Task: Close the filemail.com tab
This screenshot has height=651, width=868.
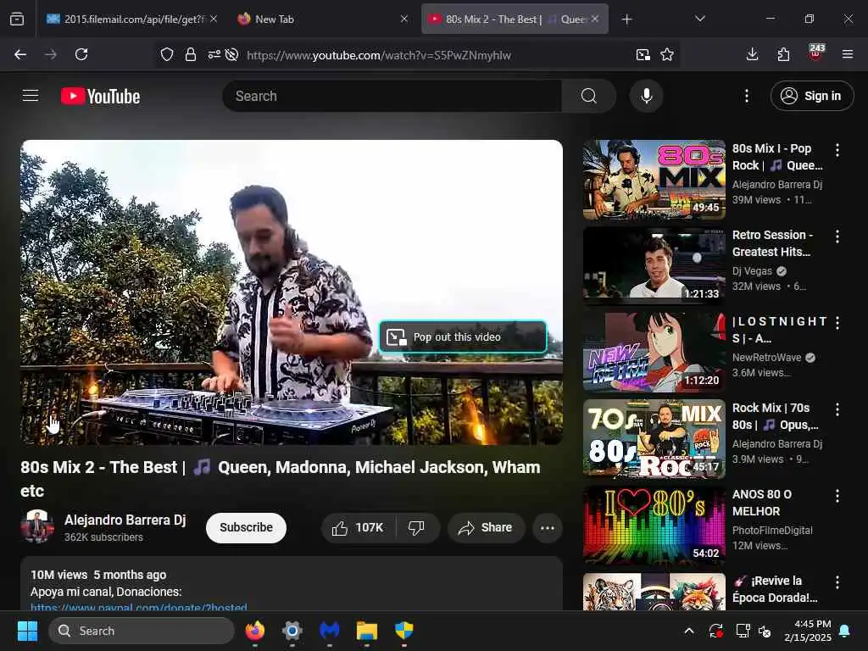Action: point(213,19)
